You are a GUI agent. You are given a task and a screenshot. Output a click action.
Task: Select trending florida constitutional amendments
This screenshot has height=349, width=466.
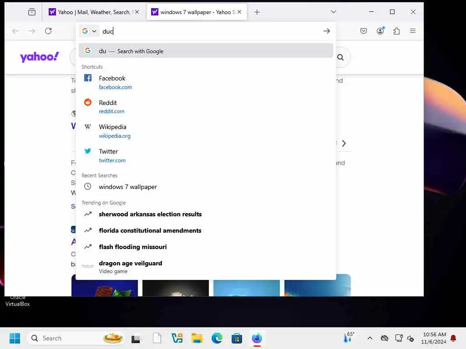coord(206,230)
